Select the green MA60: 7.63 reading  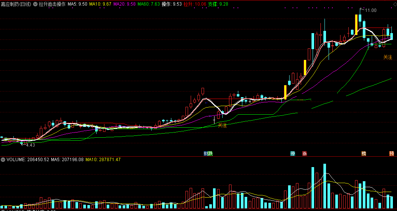click(x=149, y=4)
